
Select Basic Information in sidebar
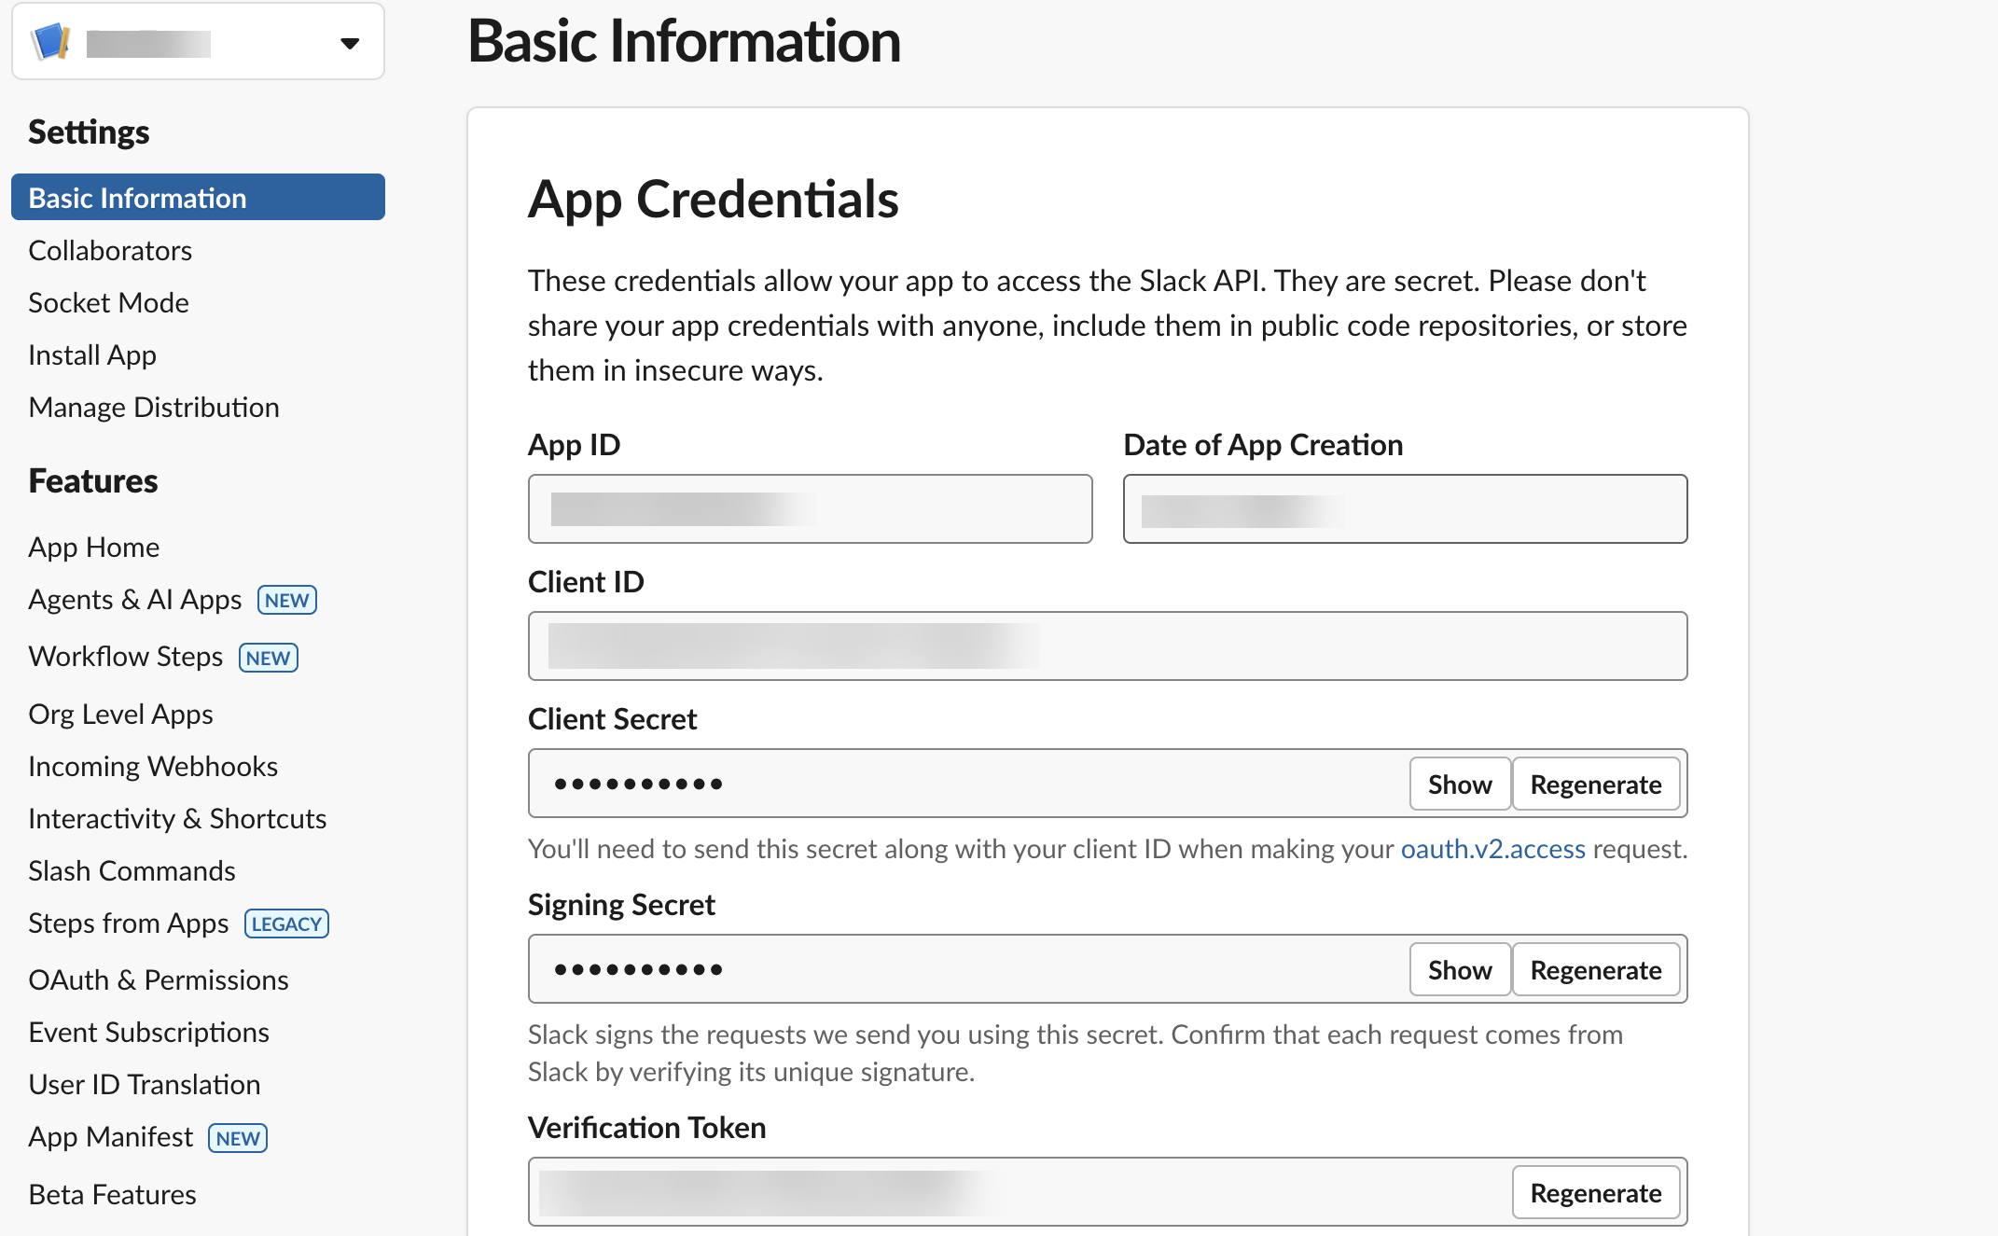tap(198, 198)
